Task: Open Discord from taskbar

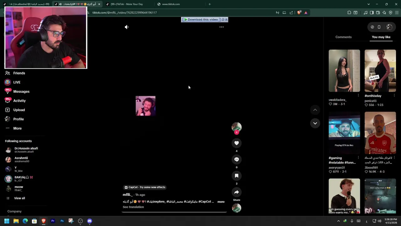Action: click(x=90, y=221)
